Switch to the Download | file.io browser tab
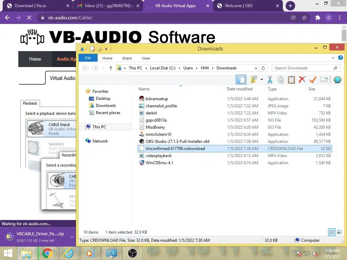The height and width of the screenshot is (260, 347). (x=38, y=6)
